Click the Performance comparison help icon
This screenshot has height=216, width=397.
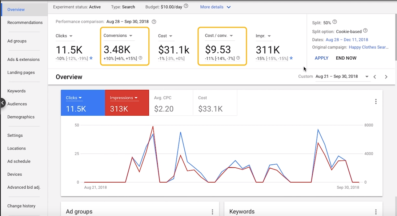point(154,21)
